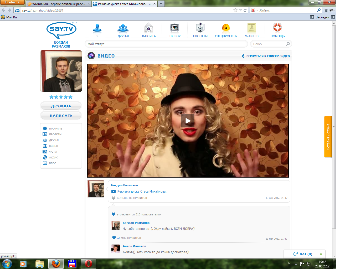Click the Windows Start orb
Image resolution: width=350 pixels, height=269 pixels.
coord(7,263)
